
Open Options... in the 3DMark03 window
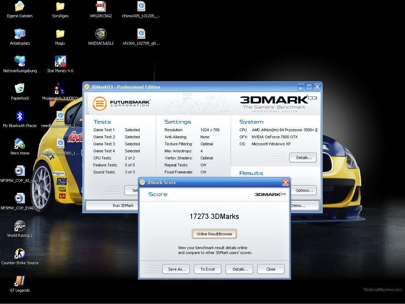[x=304, y=190]
